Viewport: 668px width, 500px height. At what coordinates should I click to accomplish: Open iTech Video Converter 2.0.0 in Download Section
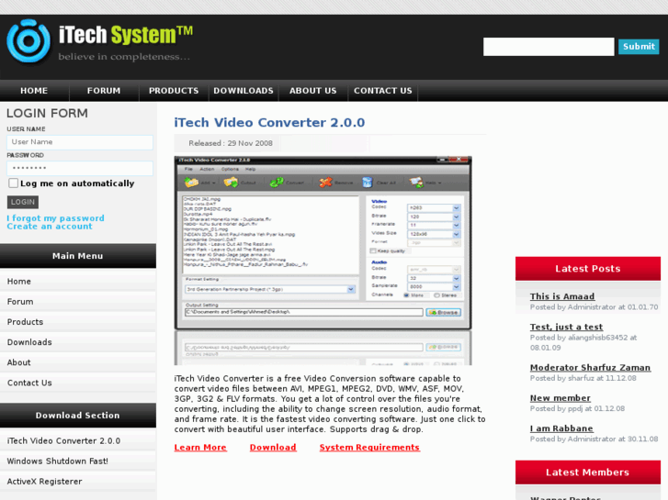pyautogui.click(x=78, y=441)
